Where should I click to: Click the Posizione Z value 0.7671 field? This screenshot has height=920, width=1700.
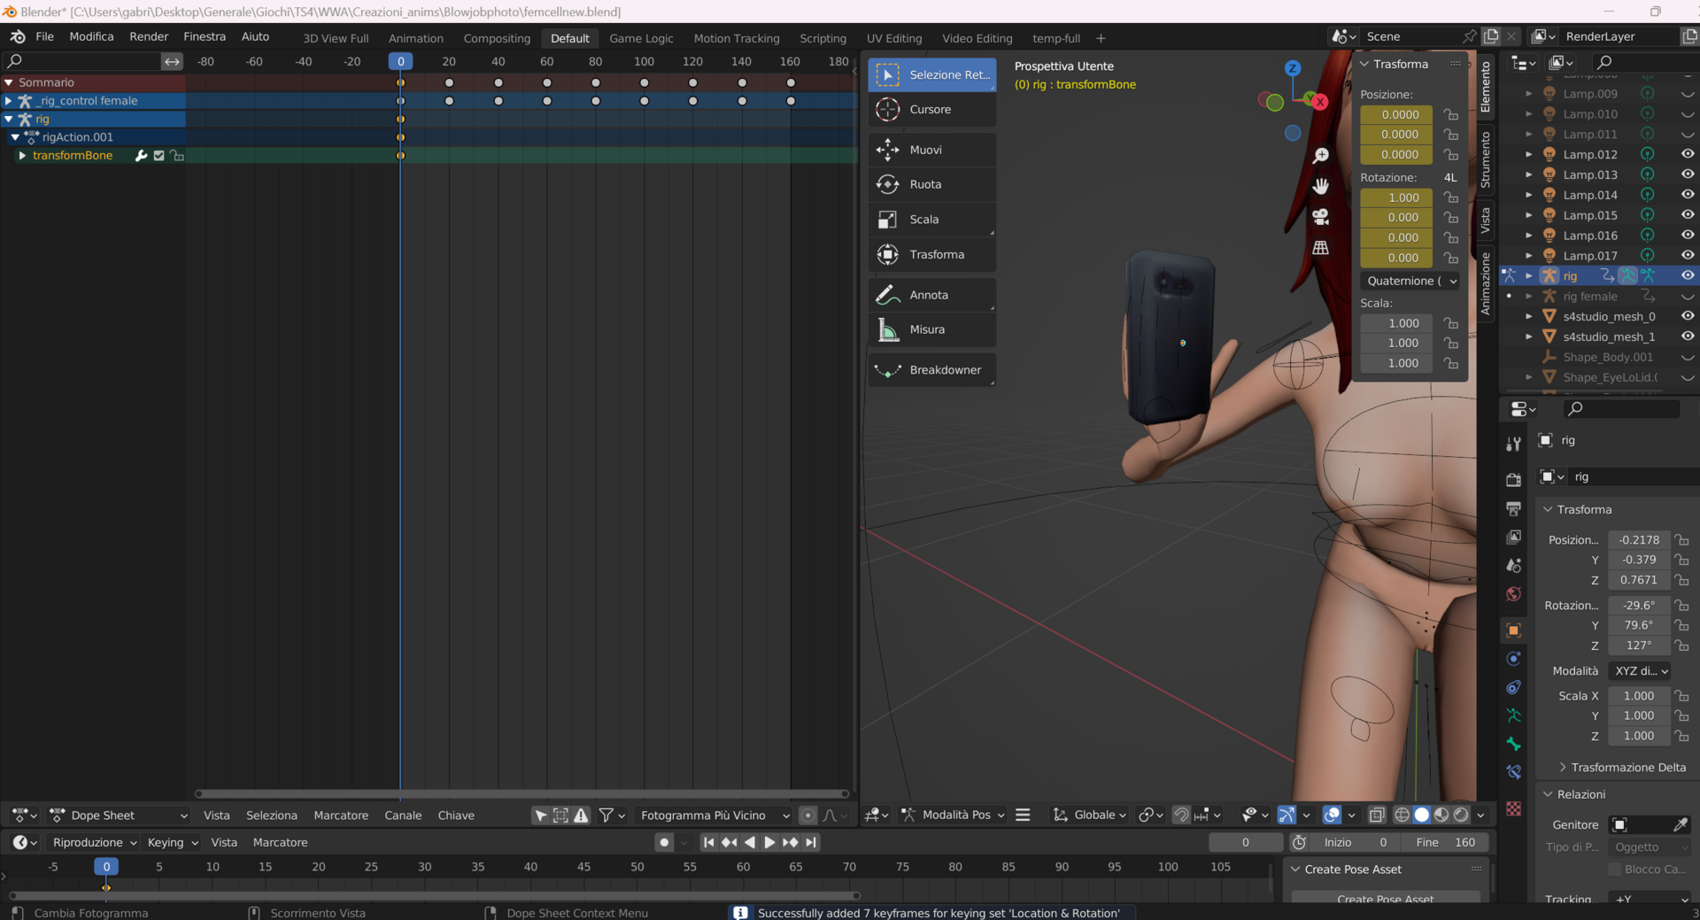(1639, 580)
